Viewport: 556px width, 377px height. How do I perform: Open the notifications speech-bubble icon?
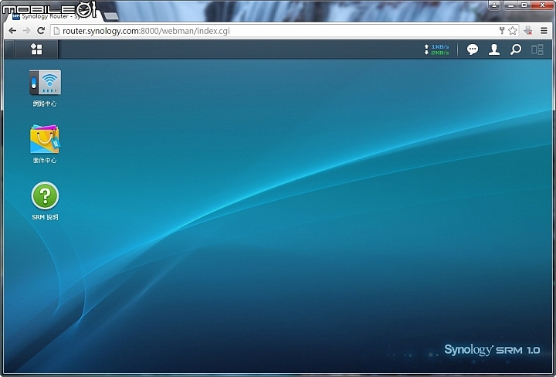[472, 49]
